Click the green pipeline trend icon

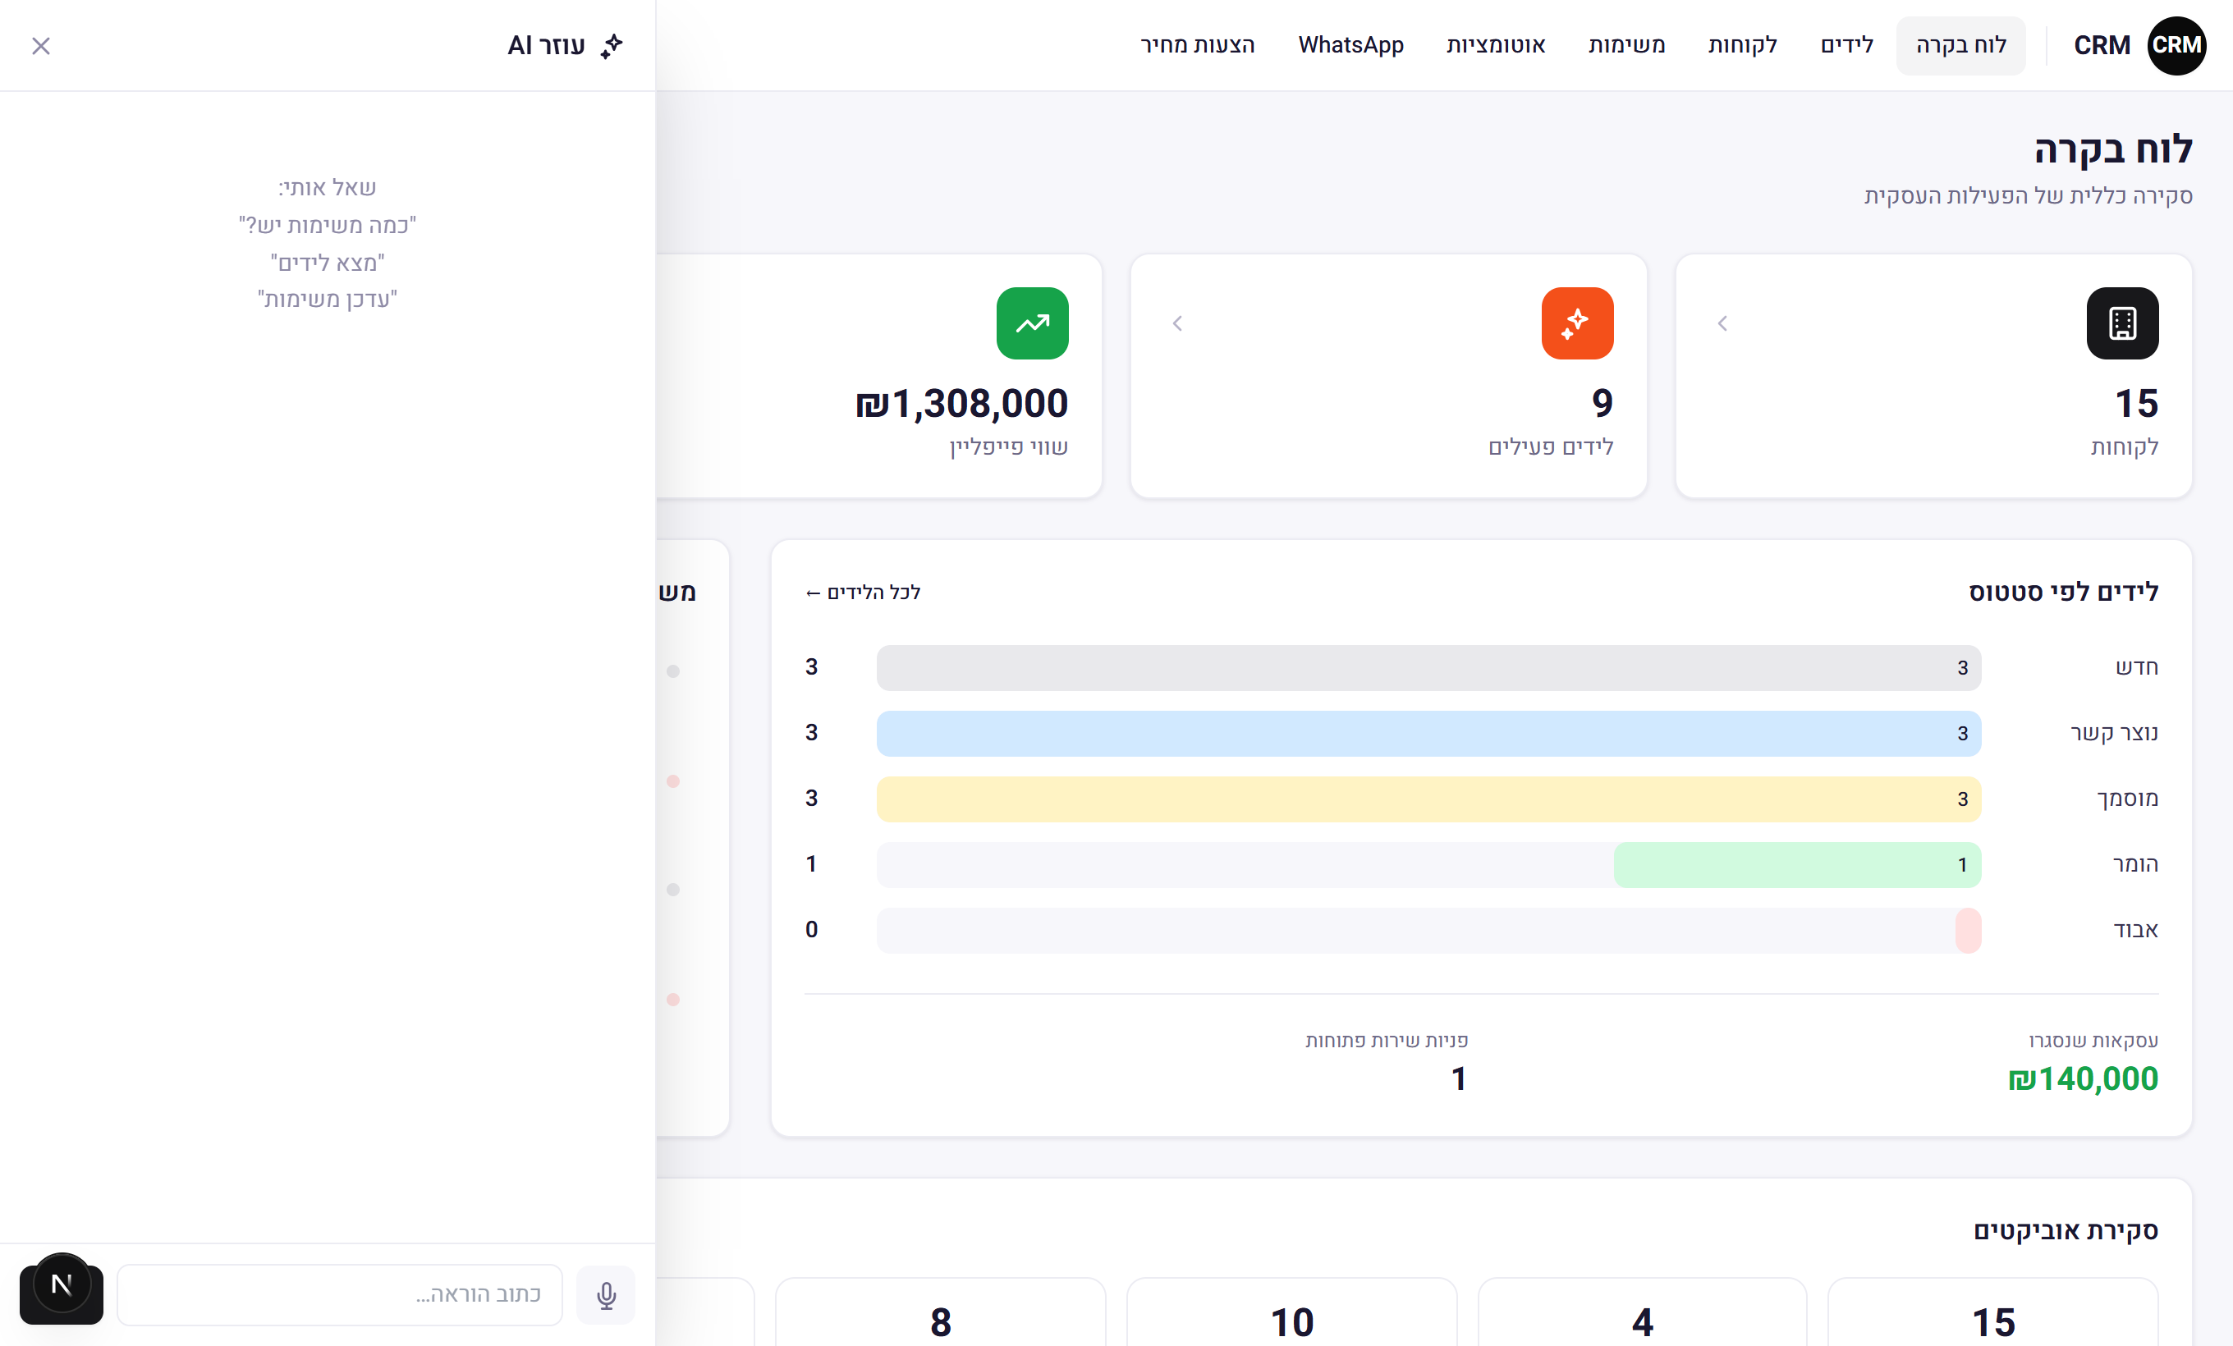tap(1032, 323)
